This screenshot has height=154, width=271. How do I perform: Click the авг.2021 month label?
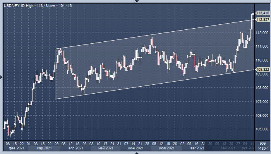click(x=197, y=148)
